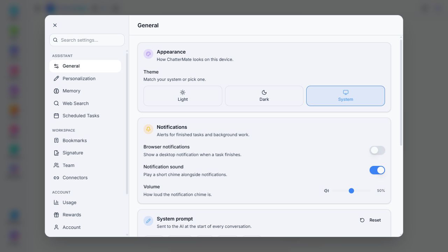
Task: Click the volume speaker icon
Action: tap(327, 191)
